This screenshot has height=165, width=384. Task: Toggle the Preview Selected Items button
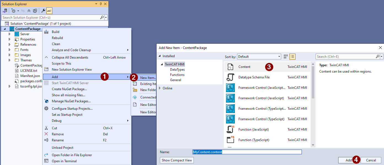pos(49,11)
